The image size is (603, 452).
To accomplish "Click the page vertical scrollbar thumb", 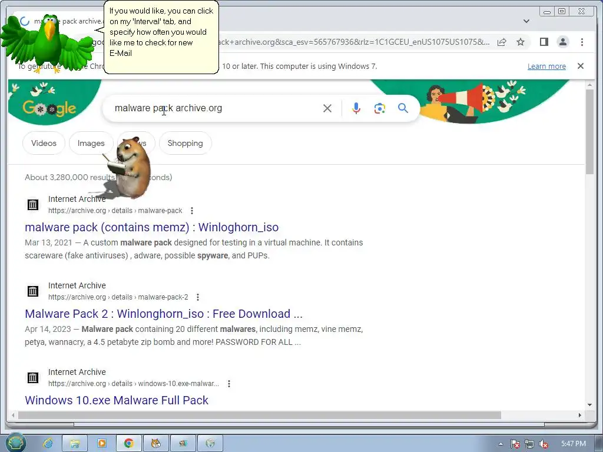I will click(590, 132).
